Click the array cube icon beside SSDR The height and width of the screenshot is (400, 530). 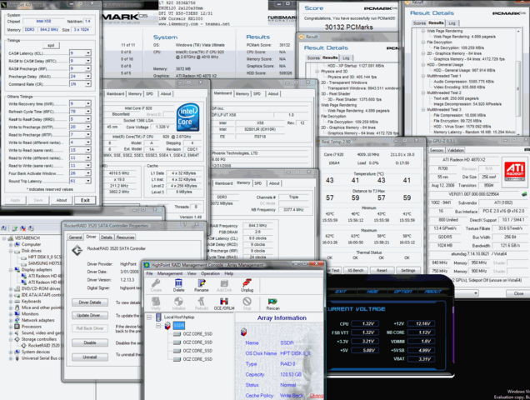click(167, 326)
